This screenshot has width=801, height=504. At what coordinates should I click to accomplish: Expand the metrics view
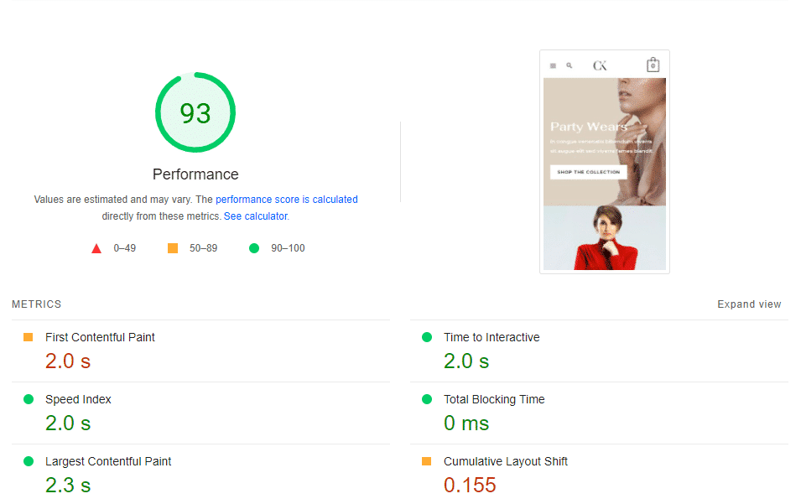(x=748, y=304)
